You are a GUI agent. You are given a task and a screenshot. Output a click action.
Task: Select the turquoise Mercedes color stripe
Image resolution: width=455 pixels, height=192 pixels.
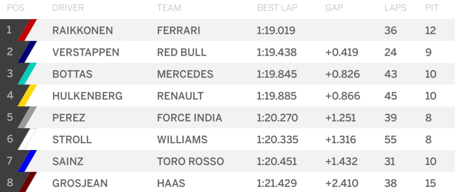28,74
